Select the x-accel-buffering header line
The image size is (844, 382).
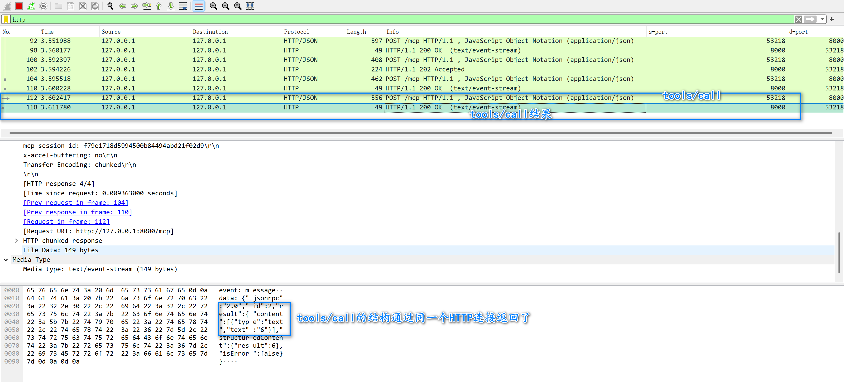(x=70, y=155)
